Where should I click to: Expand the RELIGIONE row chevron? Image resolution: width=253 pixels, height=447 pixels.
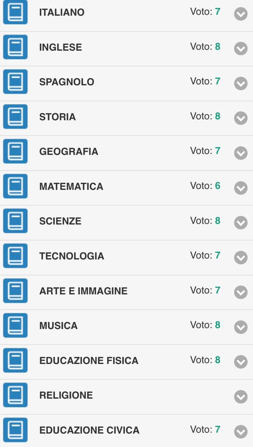(241, 397)
